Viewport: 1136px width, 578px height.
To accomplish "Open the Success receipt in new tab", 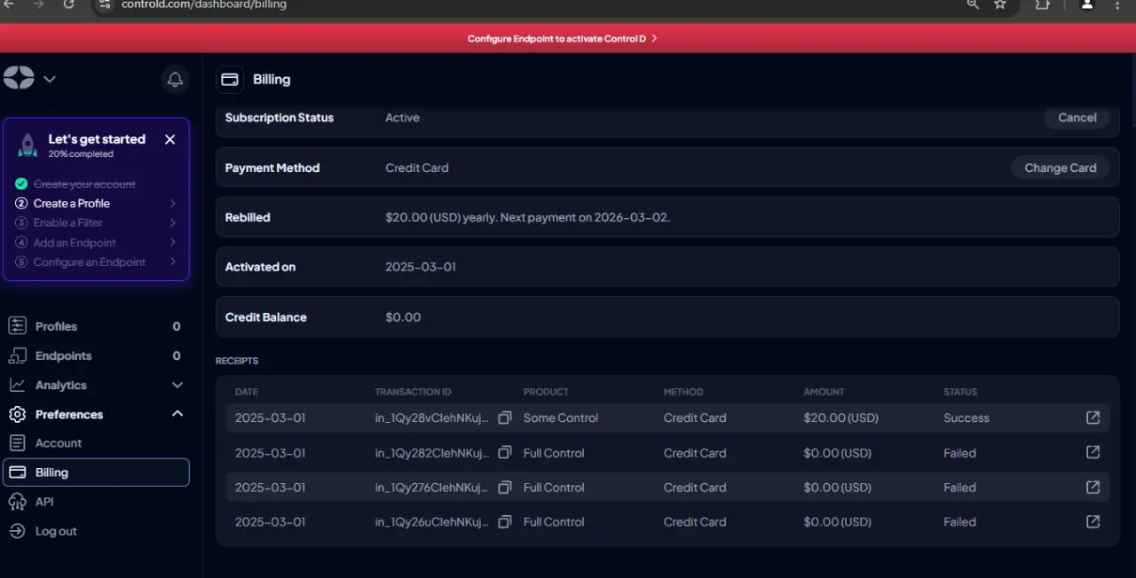I will coord(1093,418).
